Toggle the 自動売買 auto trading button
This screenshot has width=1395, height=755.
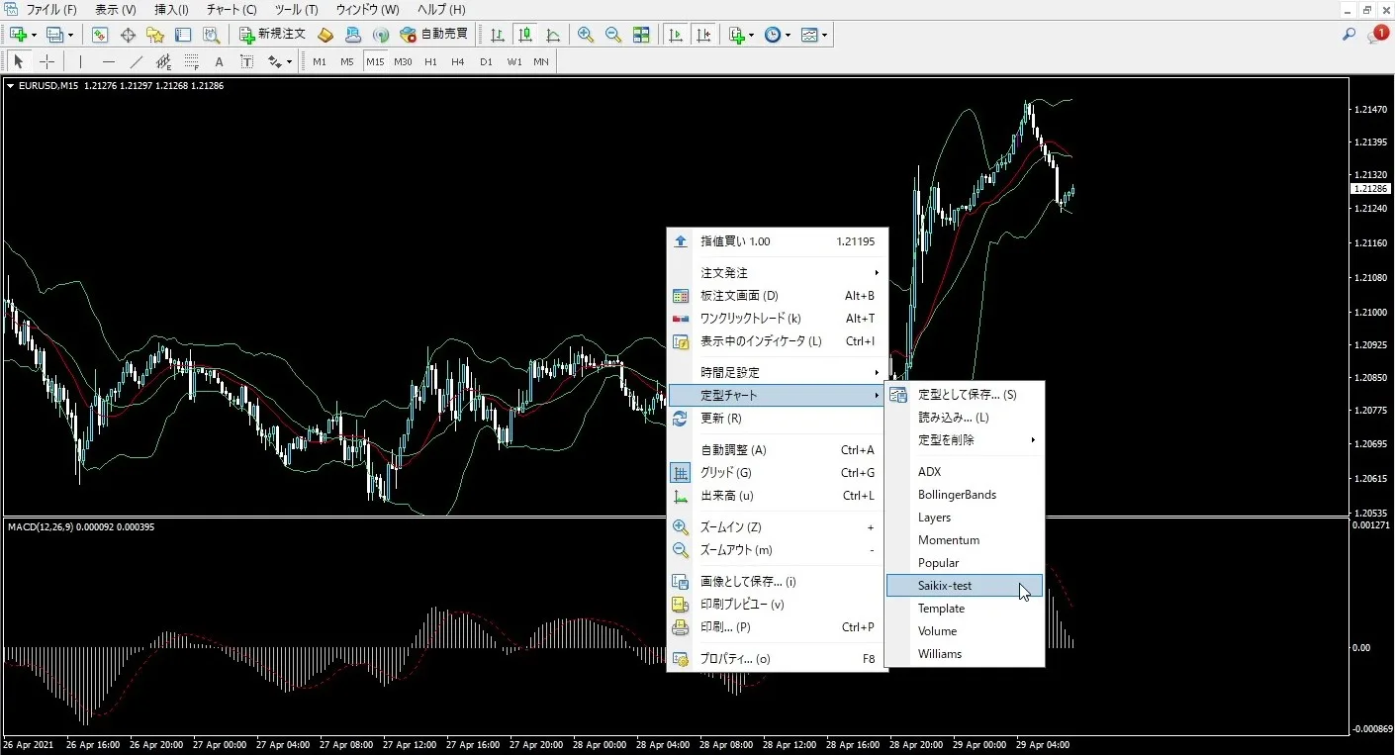[x=434, y=35]
